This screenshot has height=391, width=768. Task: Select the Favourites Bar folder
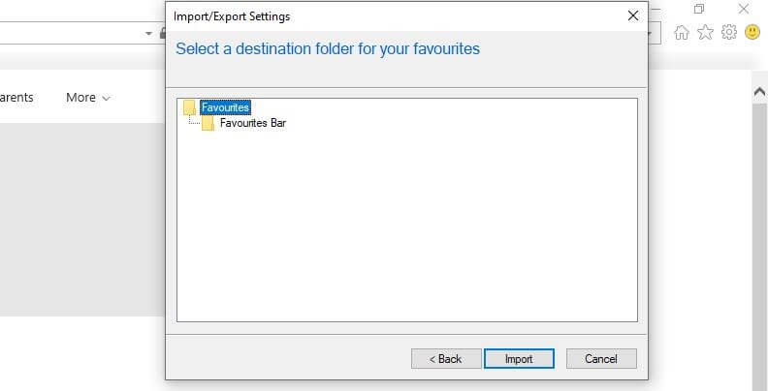[x=253, y=123]
